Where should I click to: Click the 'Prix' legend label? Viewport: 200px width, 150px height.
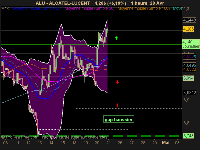(x=5, y=8)
